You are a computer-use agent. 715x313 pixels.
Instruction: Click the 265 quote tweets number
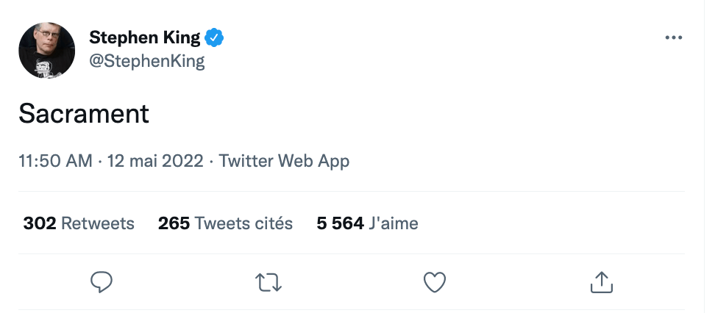[x=174, y=223]
